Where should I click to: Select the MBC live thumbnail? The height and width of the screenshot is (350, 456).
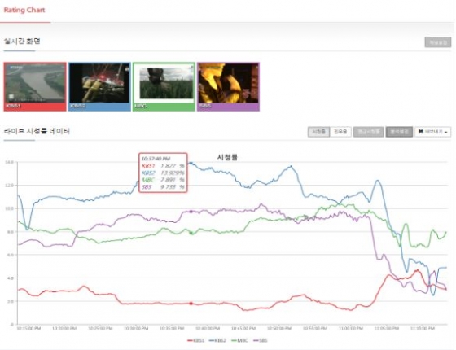[164, 86]
